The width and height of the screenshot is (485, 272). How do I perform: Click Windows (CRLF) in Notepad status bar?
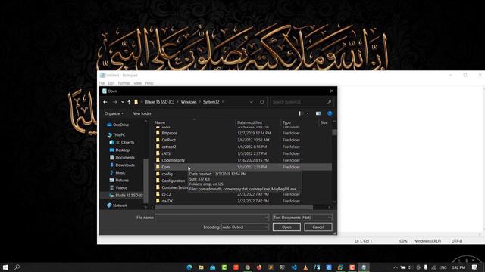(427, 241)
